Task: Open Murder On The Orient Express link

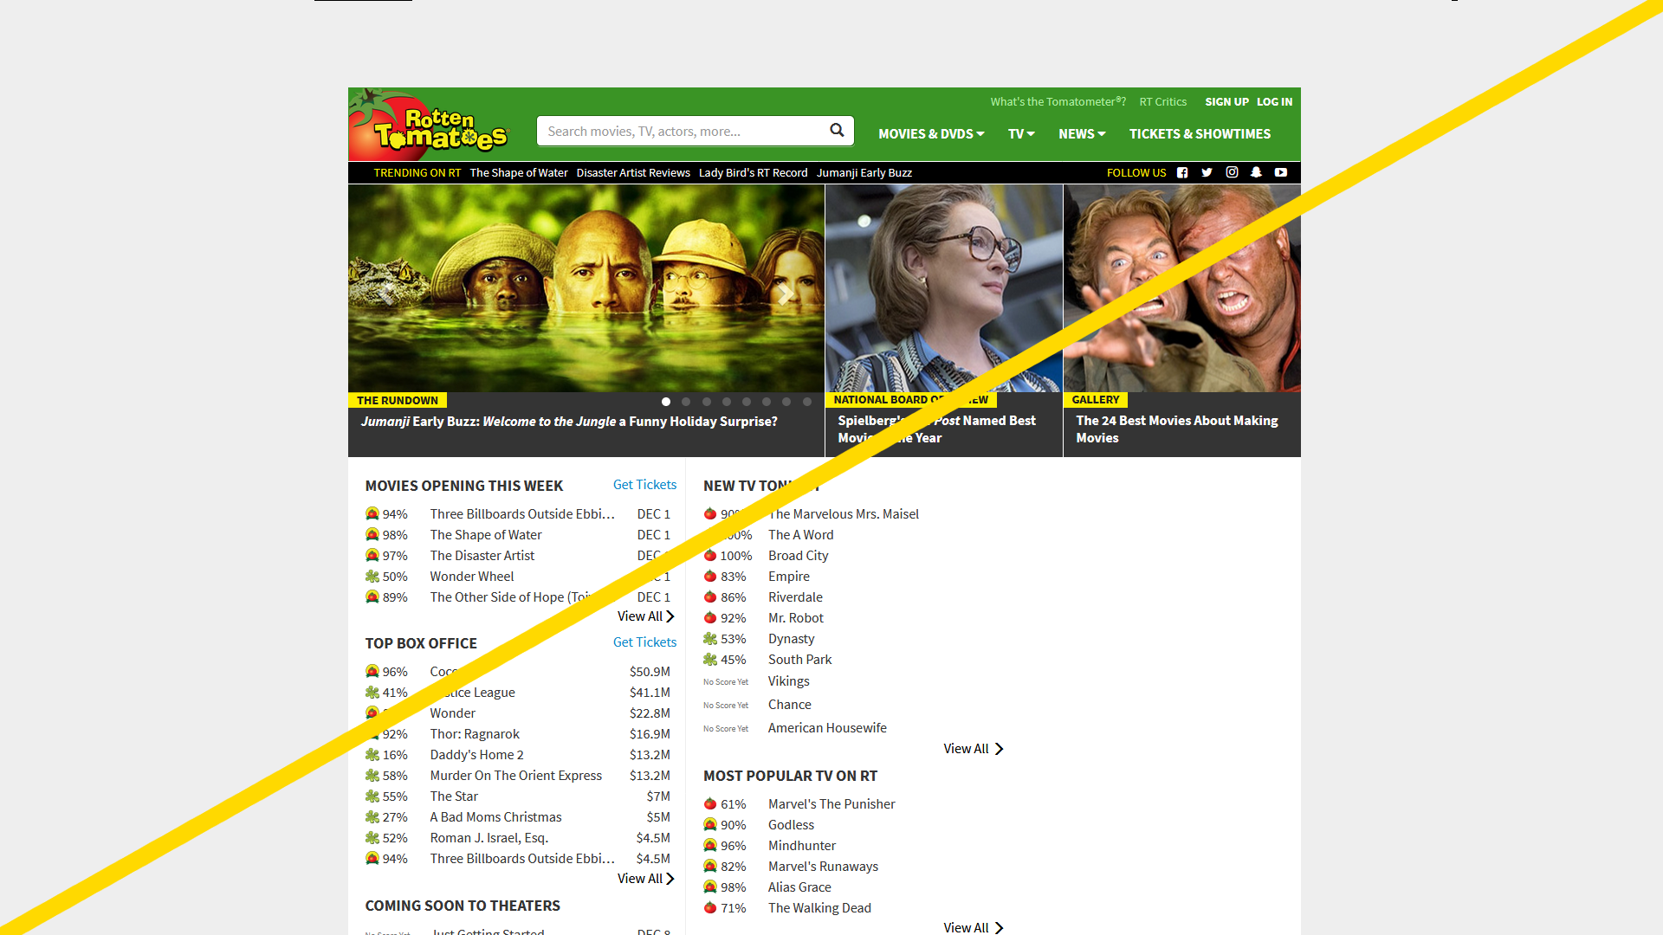Action: (516, 776)
